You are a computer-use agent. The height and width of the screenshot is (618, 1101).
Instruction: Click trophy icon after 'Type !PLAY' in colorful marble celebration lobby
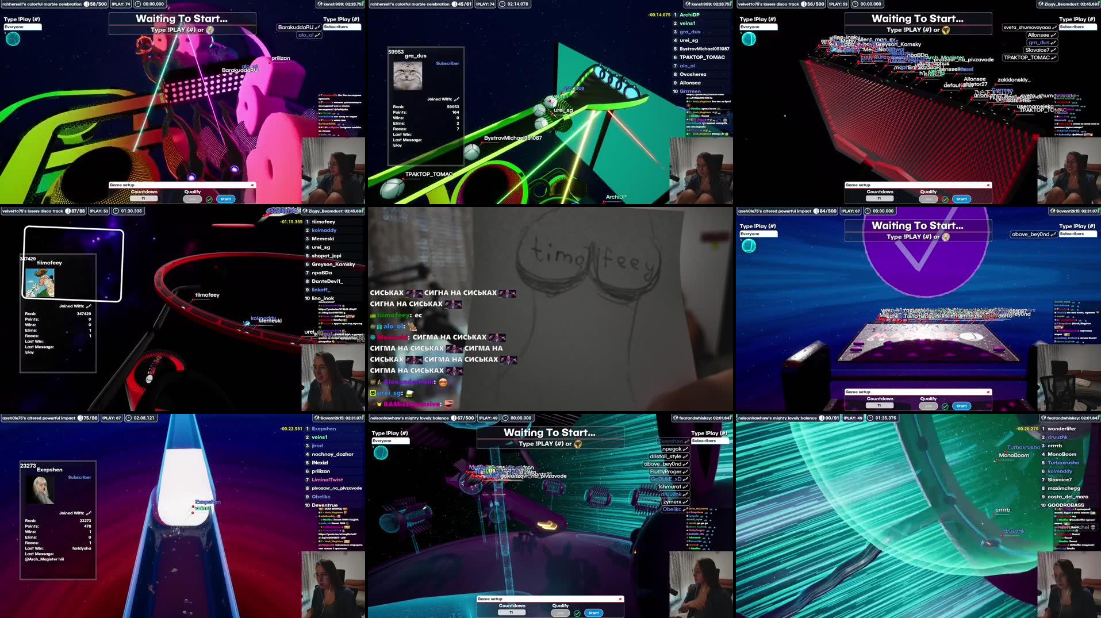click(x=210, y=30)
